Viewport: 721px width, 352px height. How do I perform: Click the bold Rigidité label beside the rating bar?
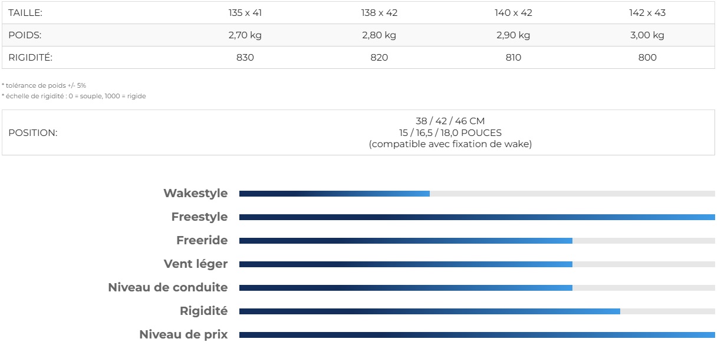[x=203, y=311]
